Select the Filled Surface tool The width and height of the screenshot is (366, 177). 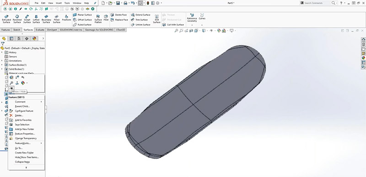56,19
